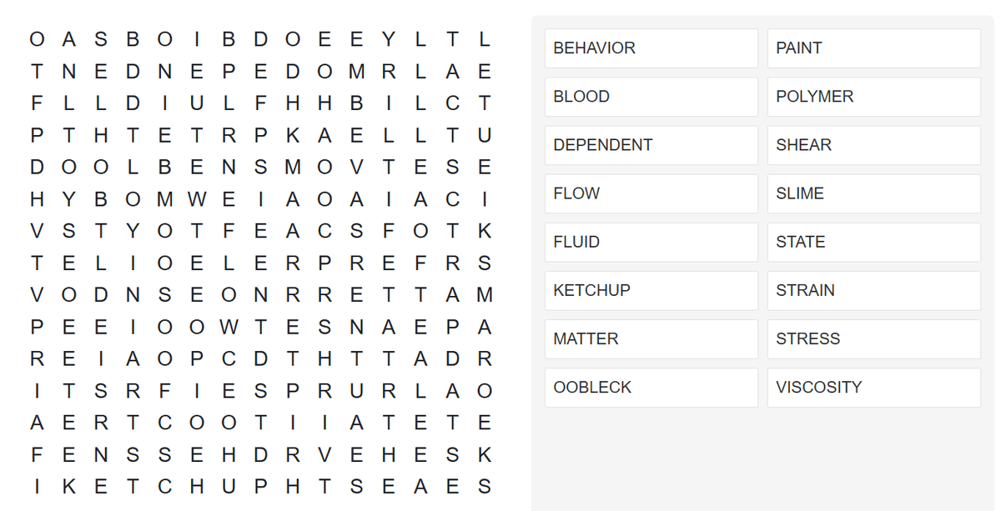This screenshot has height=511, width=1001.
Task: Click letter M in the grid's last column
Action: point(484,295)
